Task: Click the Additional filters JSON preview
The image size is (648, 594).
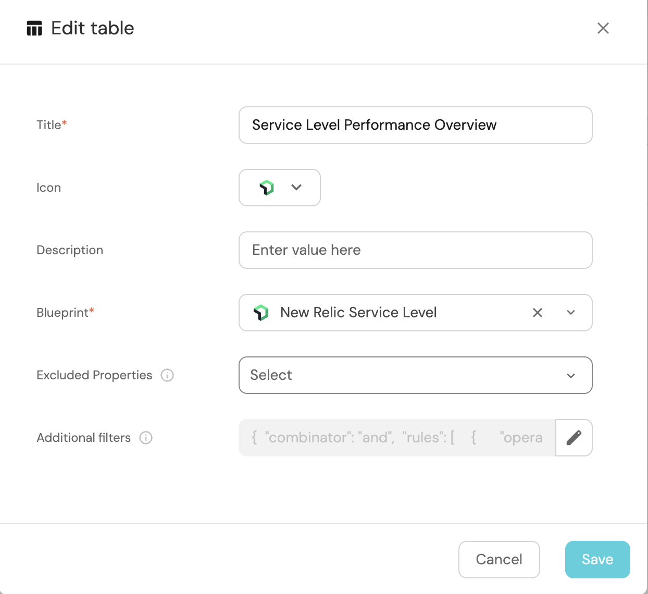Action: click(x=397, y=438)
